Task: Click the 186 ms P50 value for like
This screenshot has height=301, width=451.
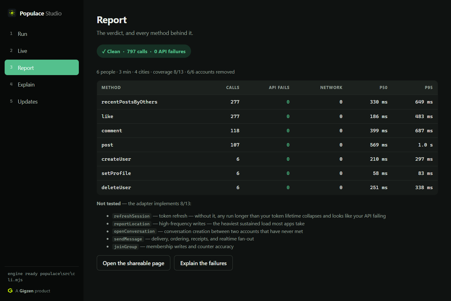Action: [x=379, y=117]
